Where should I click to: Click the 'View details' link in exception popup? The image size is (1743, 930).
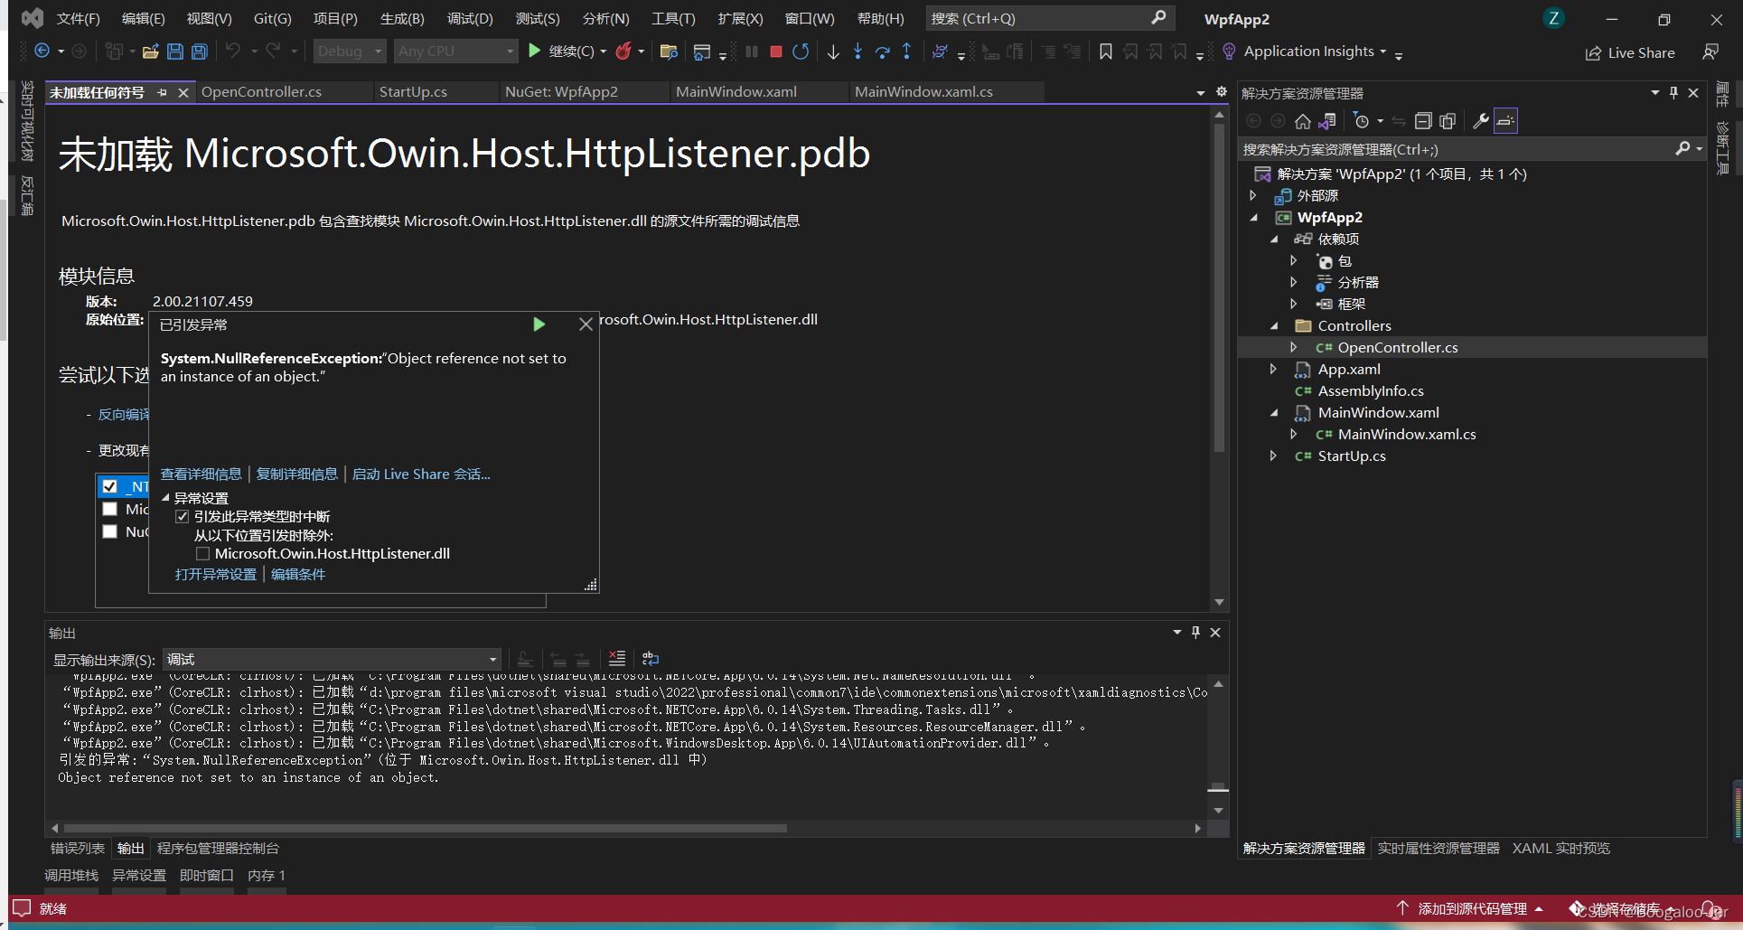201,474
